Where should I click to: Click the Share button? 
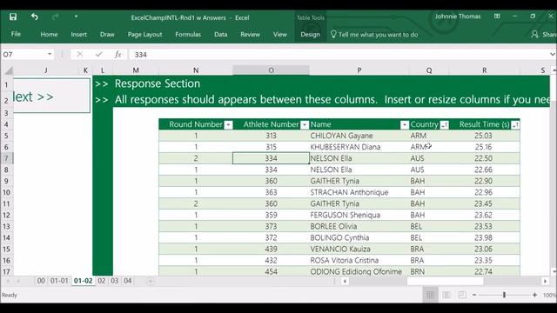543,35
